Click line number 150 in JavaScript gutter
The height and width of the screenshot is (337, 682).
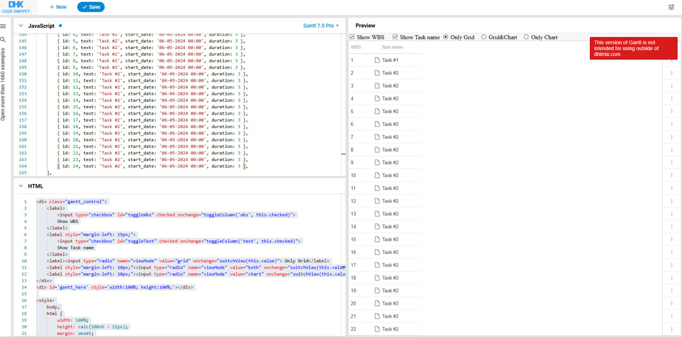click(22, 74)
